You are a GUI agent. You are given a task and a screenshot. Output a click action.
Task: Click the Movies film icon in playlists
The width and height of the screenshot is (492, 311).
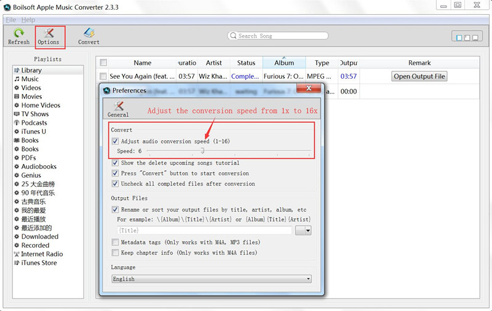(17, 96)
